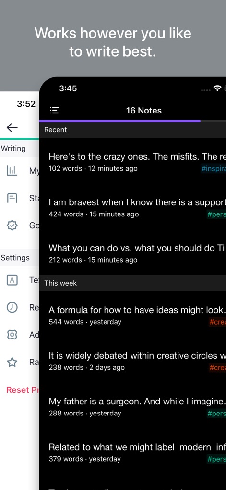This screenshot has width=226, height=490.
Task: Select the #inspira tag label
Action: click(213, 169)
